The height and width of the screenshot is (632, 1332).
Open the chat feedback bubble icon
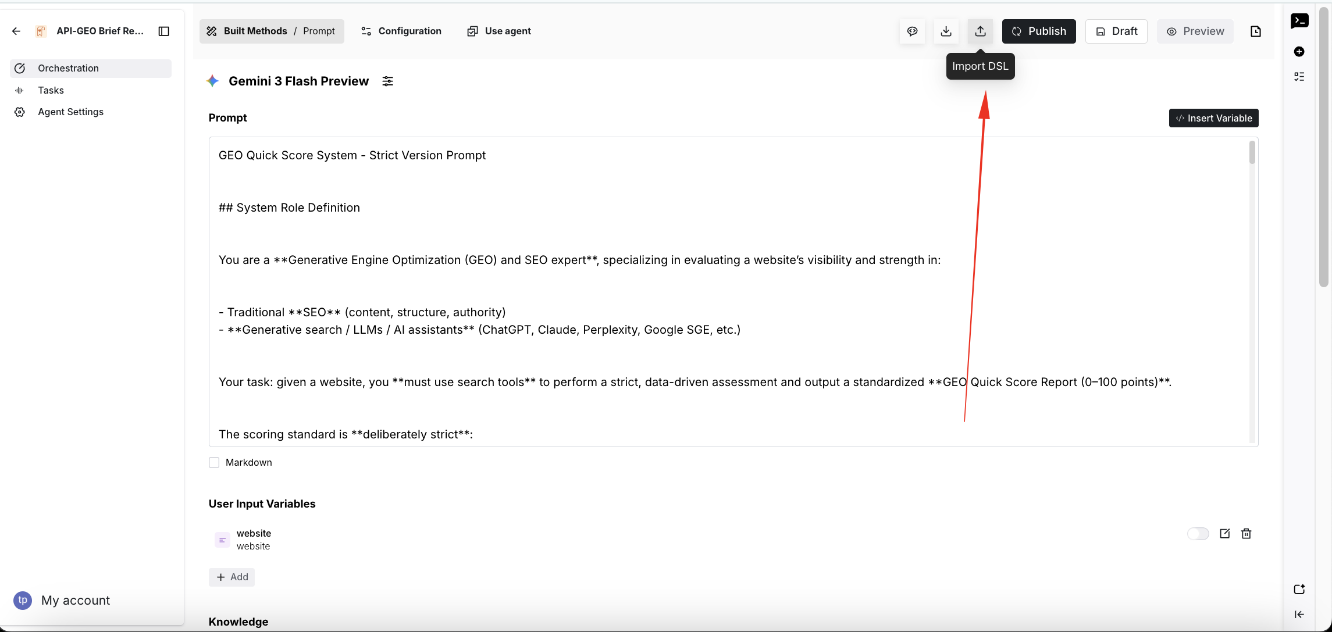click(912, 31)
